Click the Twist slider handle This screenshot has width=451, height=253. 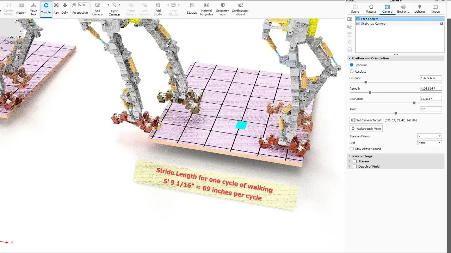(396, 113)
